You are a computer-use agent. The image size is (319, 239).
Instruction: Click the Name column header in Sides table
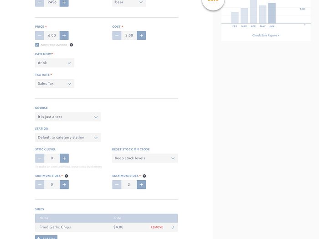pos(44,218)
